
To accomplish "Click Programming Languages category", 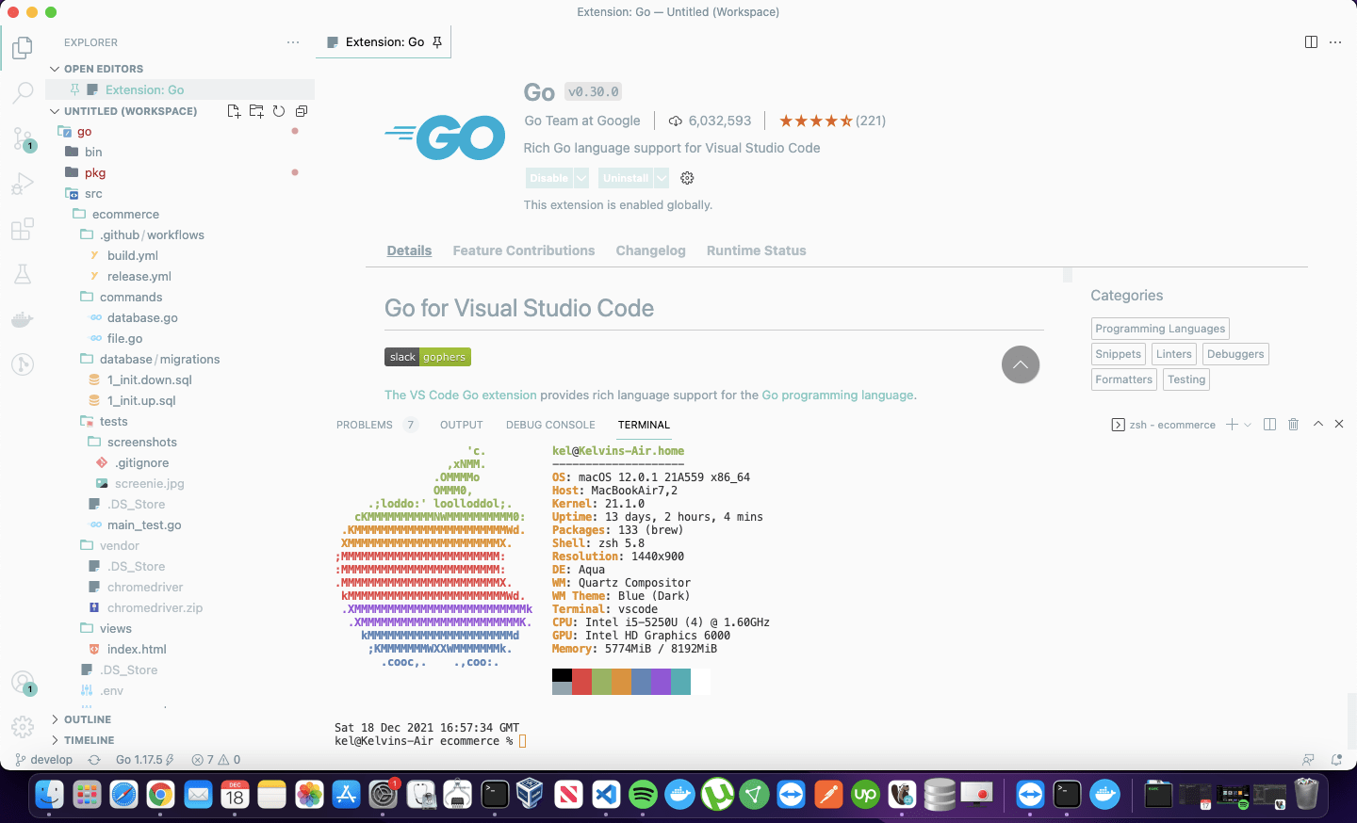I will 1160,329.
